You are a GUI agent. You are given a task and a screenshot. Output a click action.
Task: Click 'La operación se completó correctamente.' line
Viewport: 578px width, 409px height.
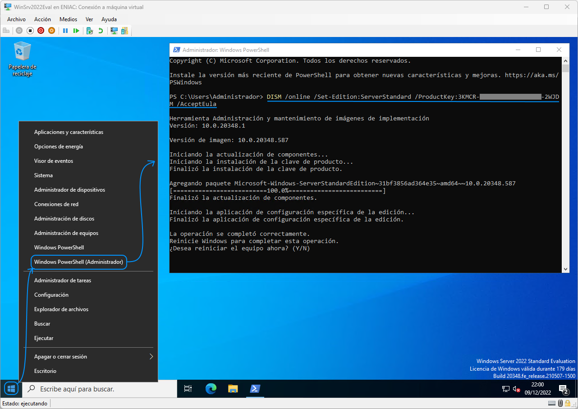(239, 234)
